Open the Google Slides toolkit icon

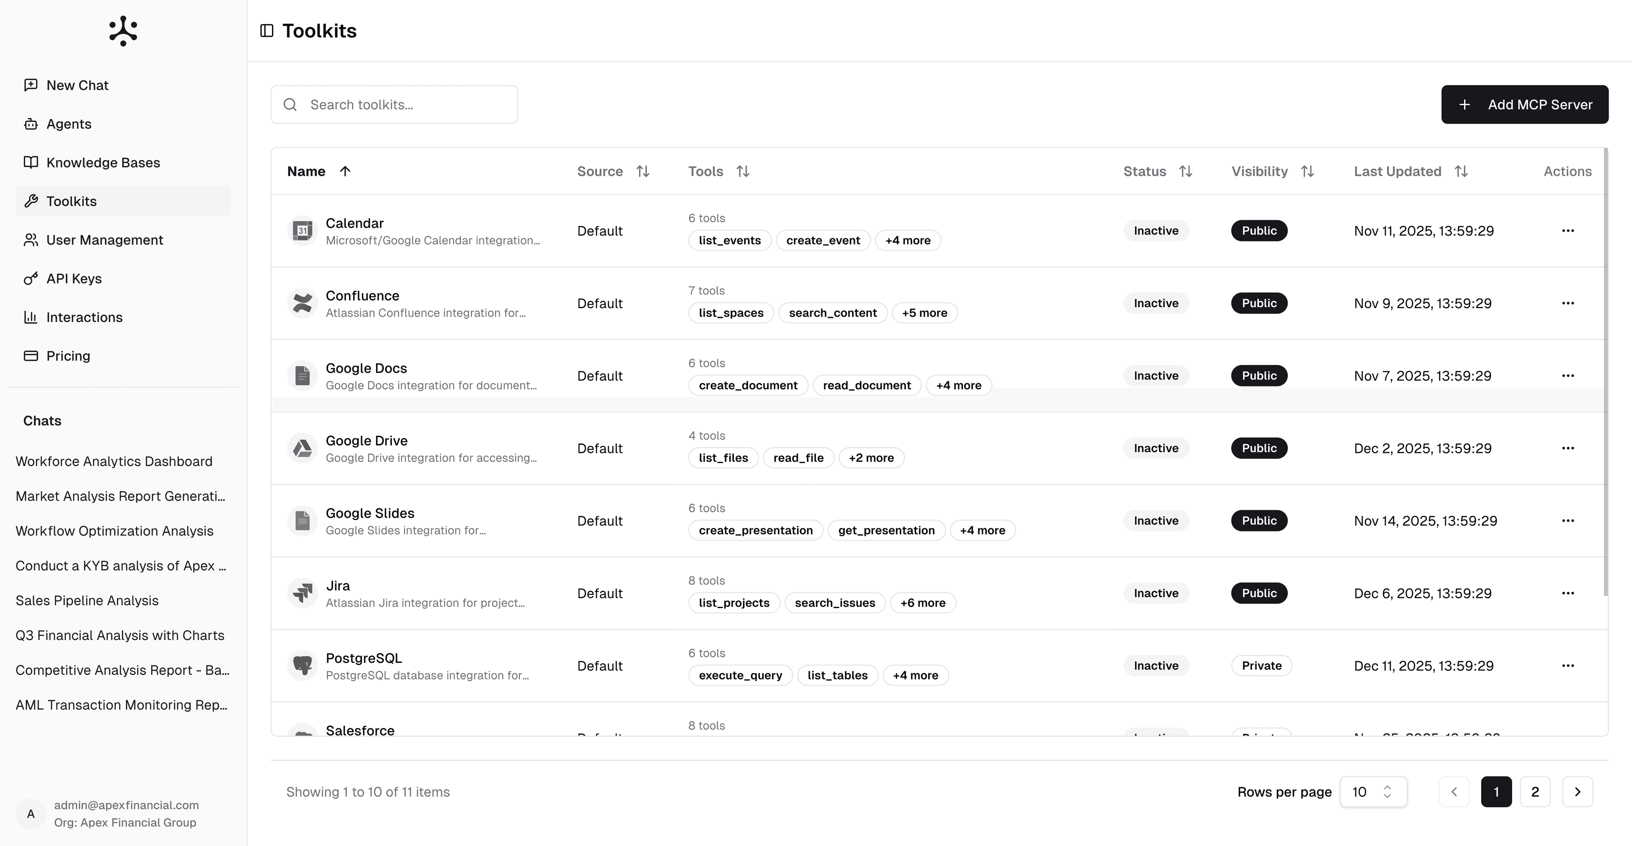pos(302,521)
